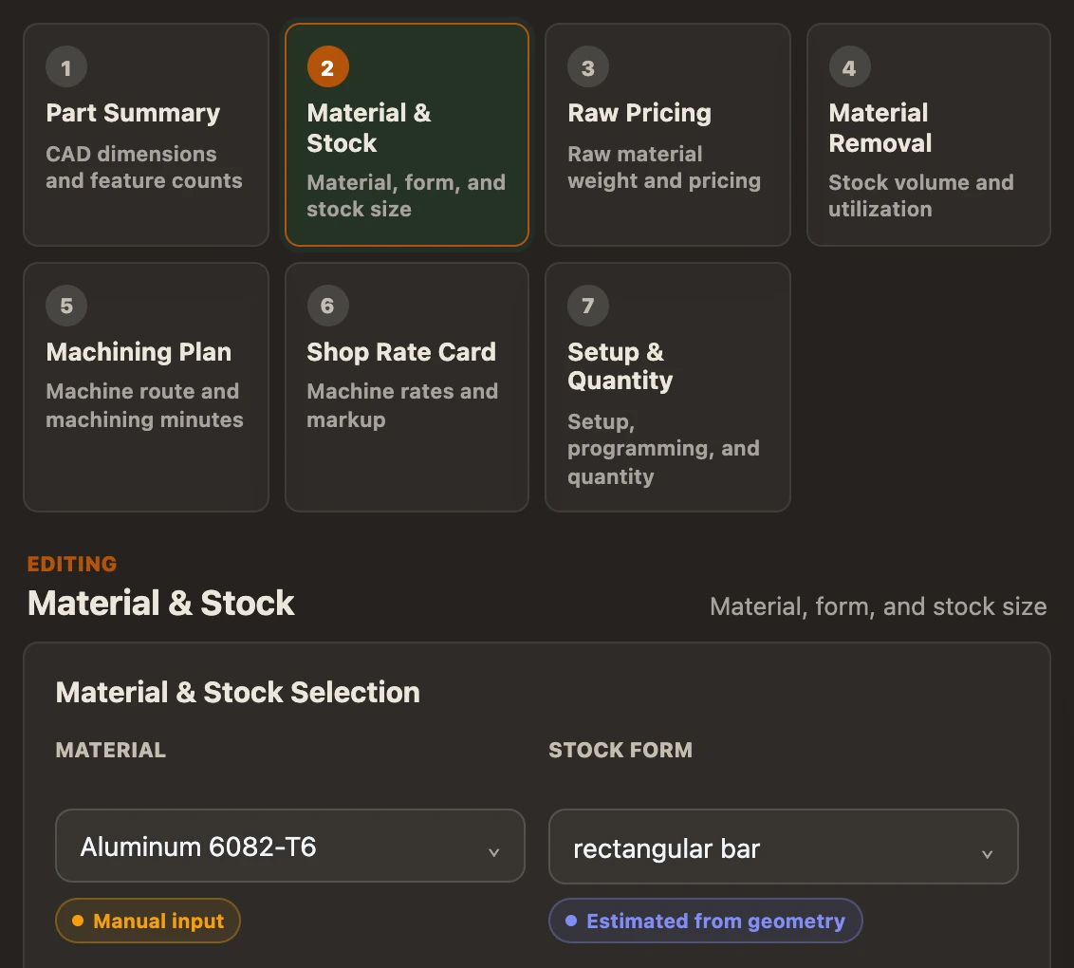Open the Part Summary step card
Viewport: 1074px width, 968px height.
point(146,135)
